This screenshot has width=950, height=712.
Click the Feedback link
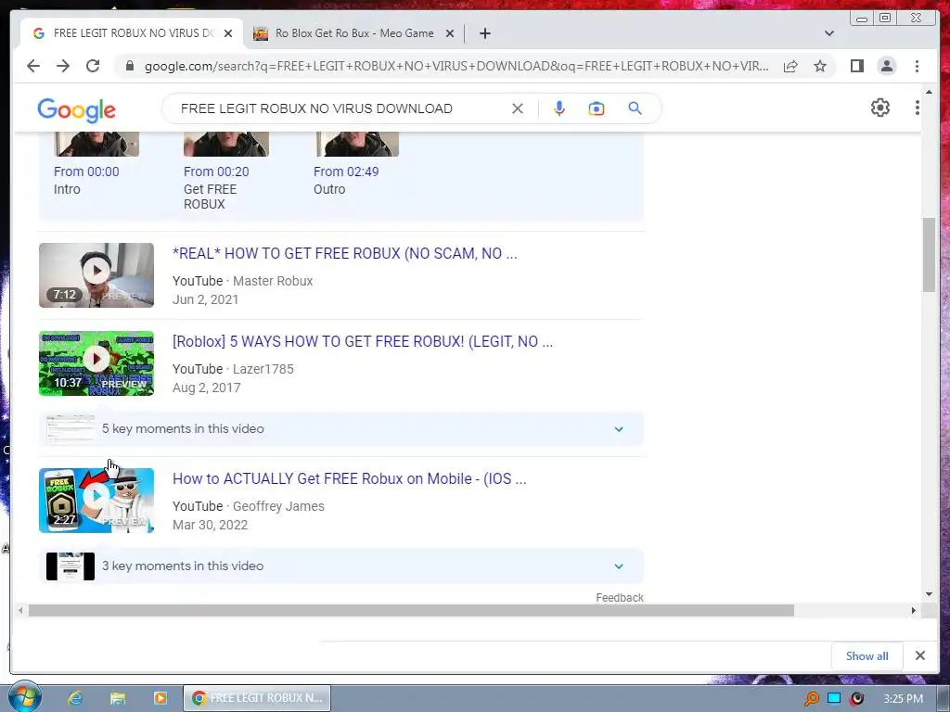tap(619, 598)
